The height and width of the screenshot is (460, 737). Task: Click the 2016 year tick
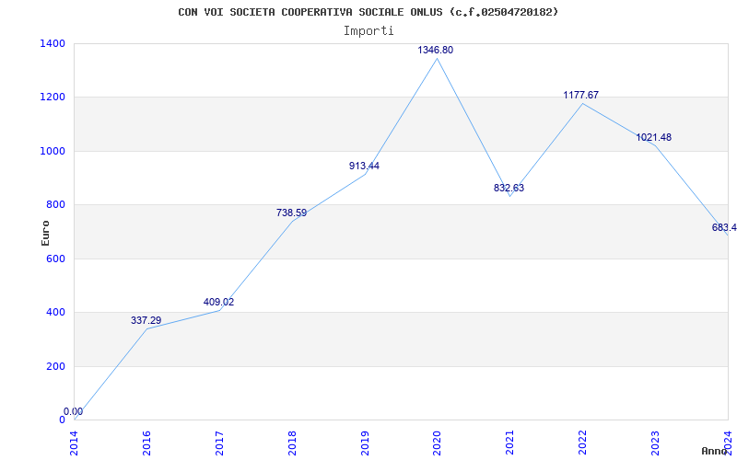(147, 443)
